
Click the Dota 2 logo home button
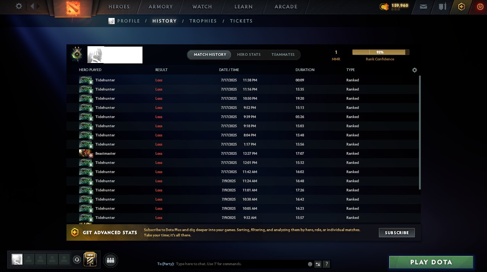coord(73,8)
